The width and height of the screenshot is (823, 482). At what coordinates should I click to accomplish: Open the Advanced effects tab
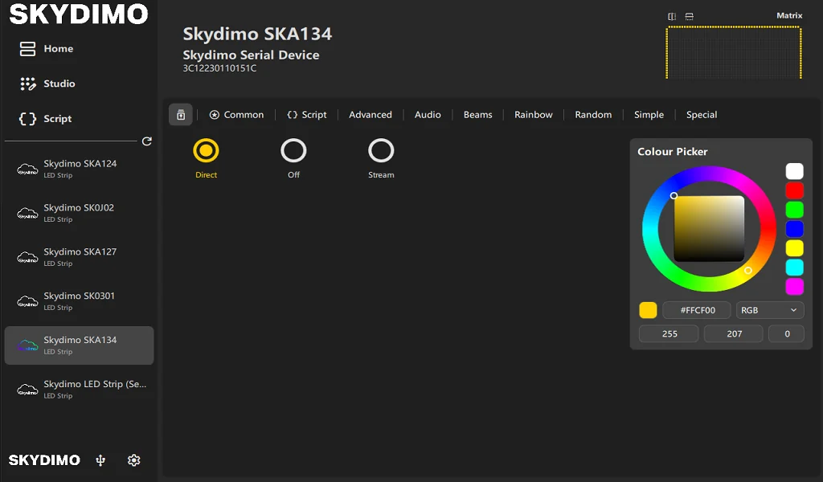click(370, 115)
